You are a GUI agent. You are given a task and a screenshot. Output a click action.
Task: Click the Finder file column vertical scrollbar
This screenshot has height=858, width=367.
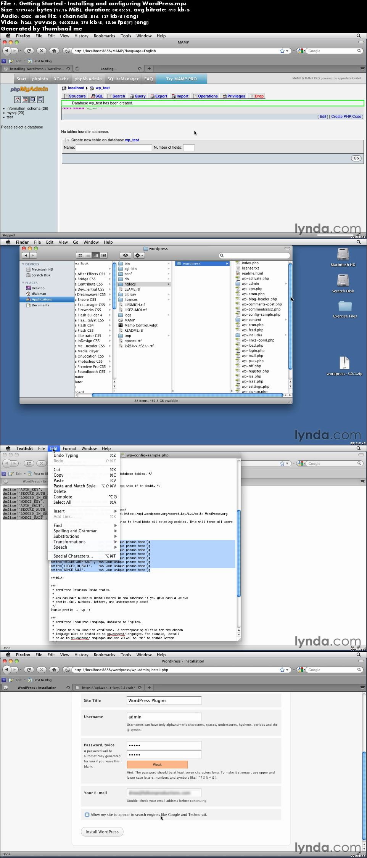[x=290, y=317]
